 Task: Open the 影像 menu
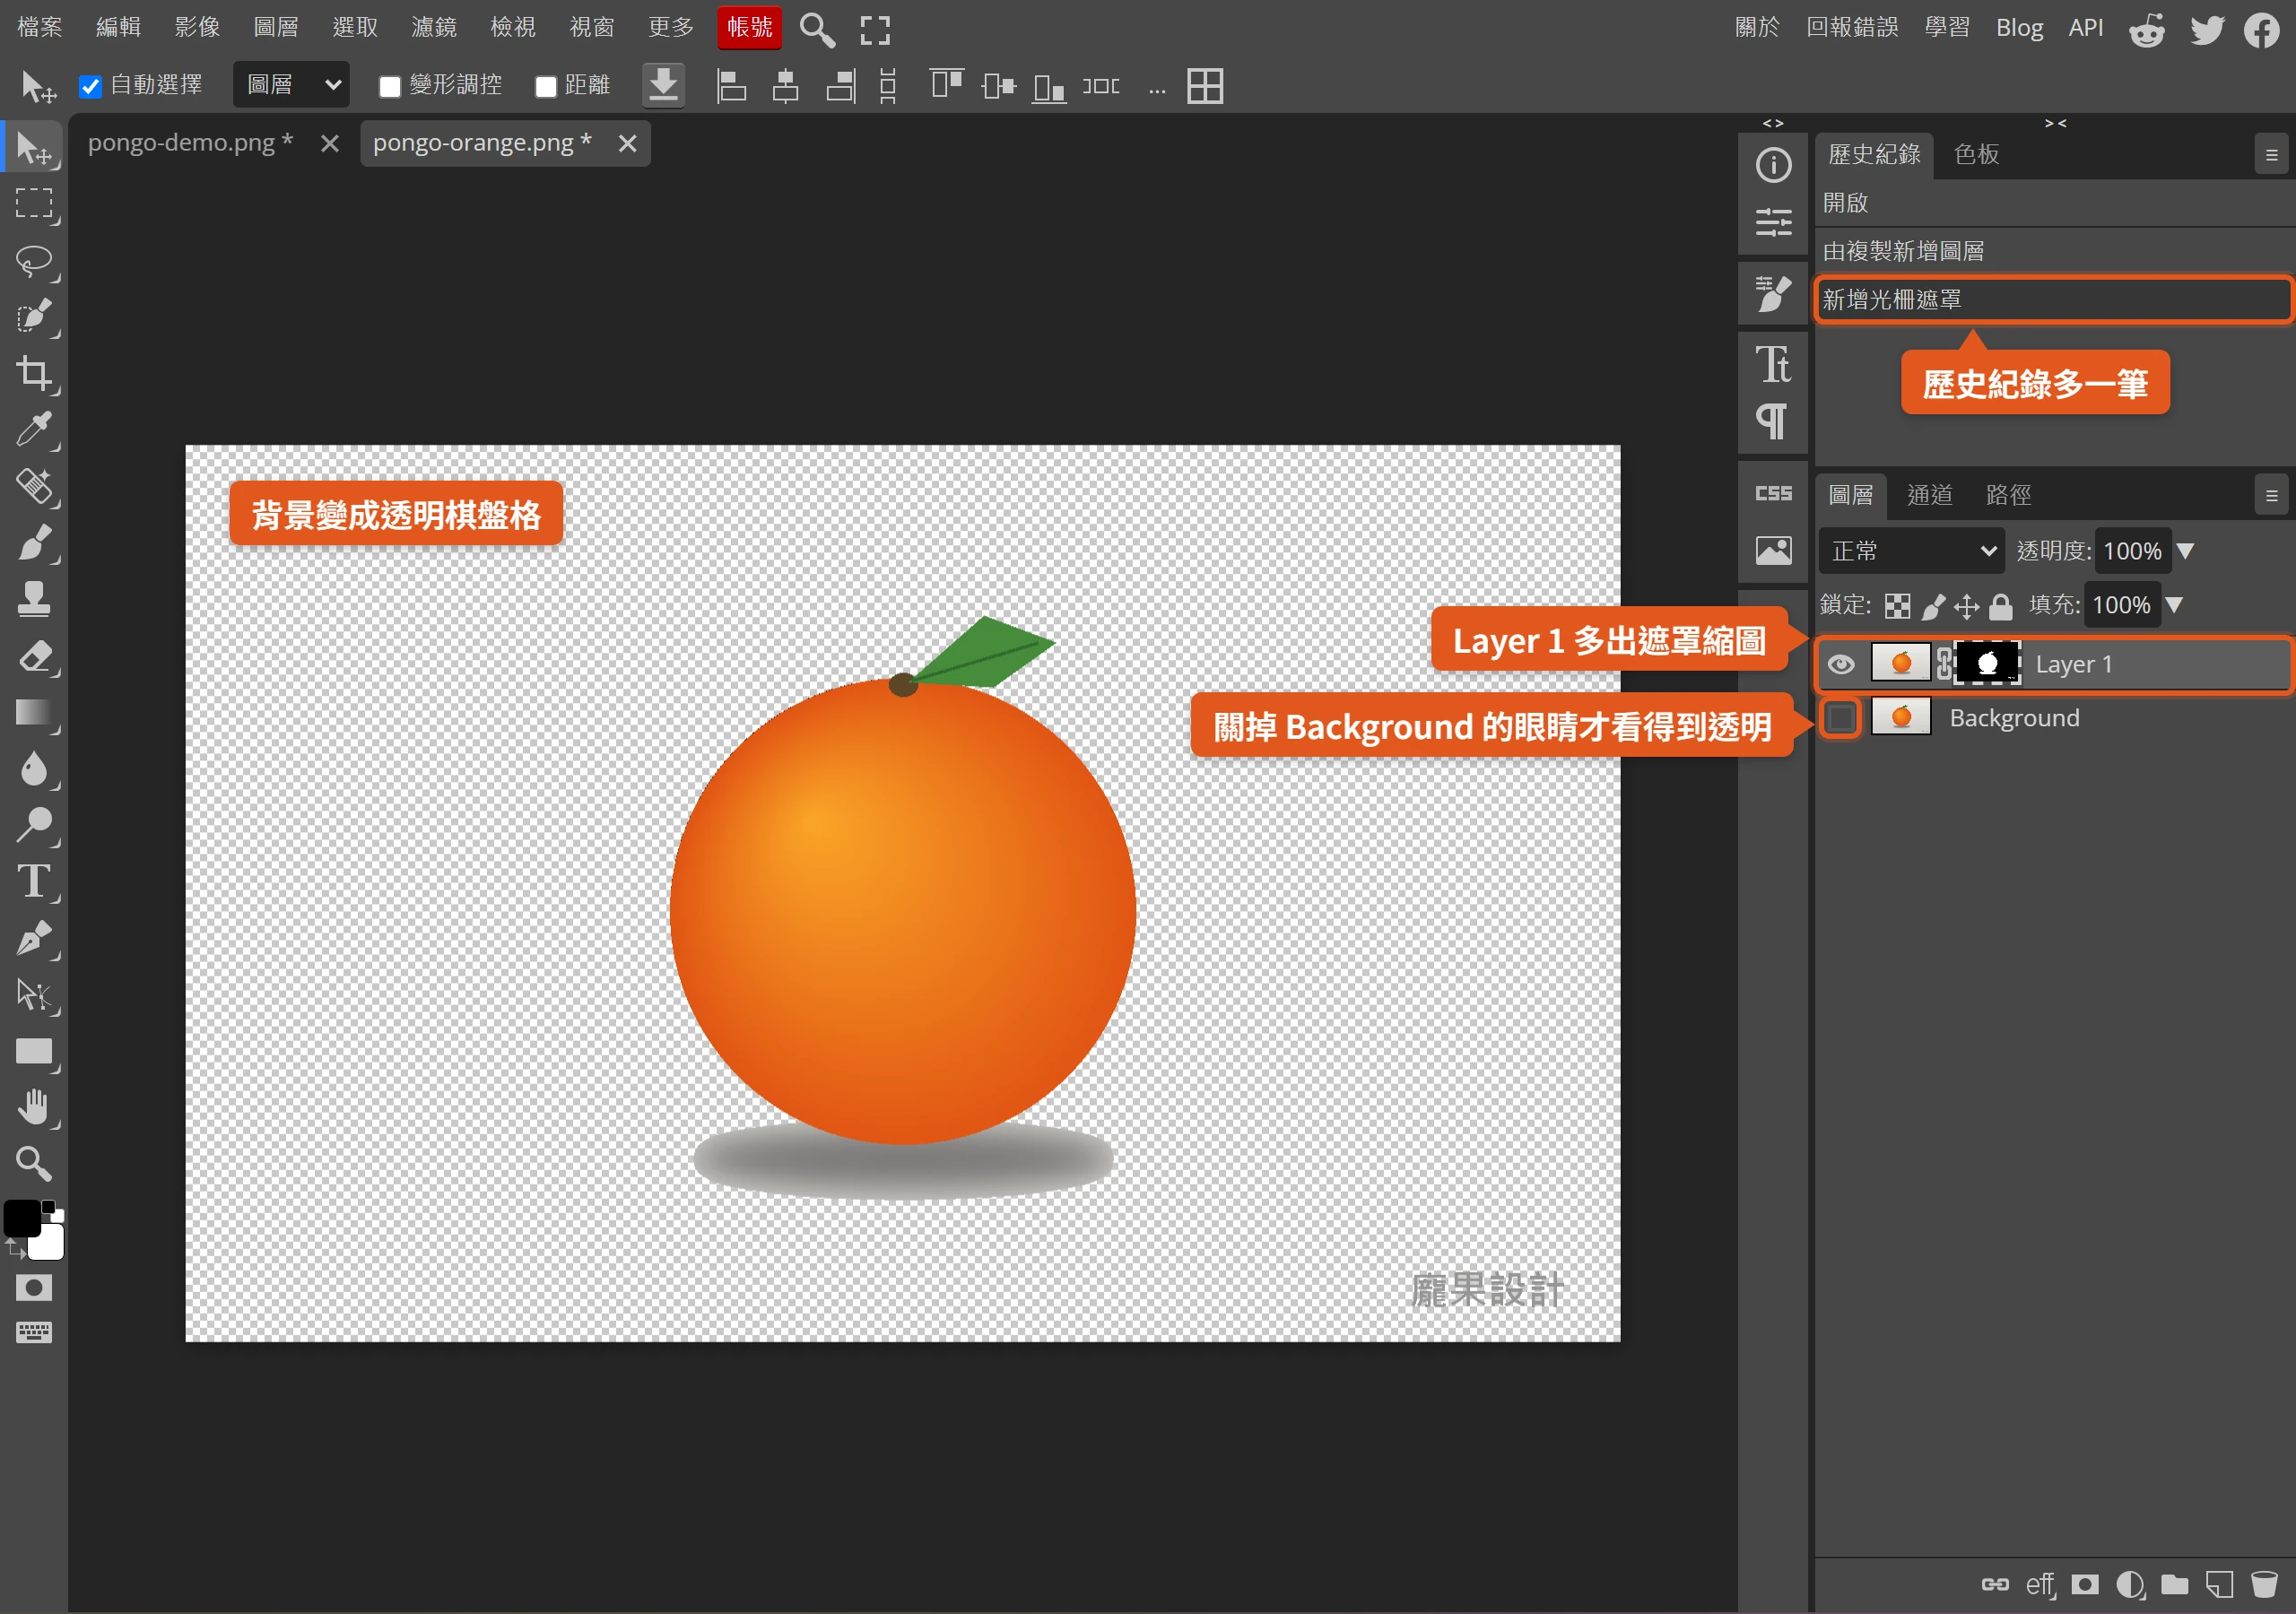click(197, 28)
